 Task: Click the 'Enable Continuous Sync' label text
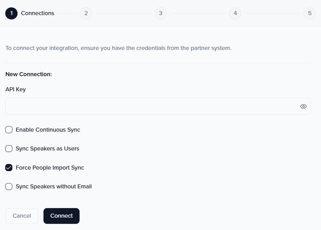(48, 129)
